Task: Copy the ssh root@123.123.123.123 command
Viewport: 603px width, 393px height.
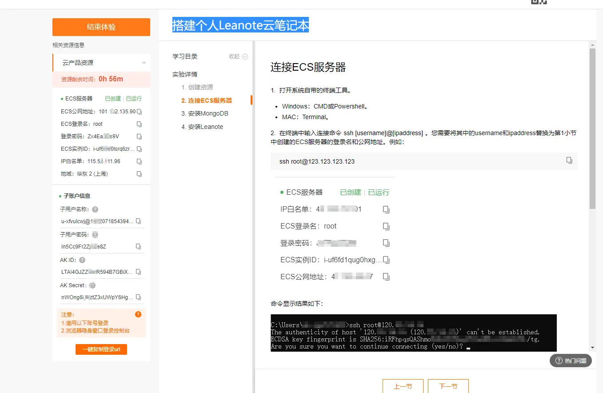Action: 569,160
